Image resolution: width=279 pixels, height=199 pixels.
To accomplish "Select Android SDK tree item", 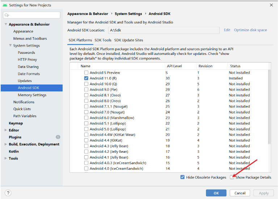I will click(32, 88).
